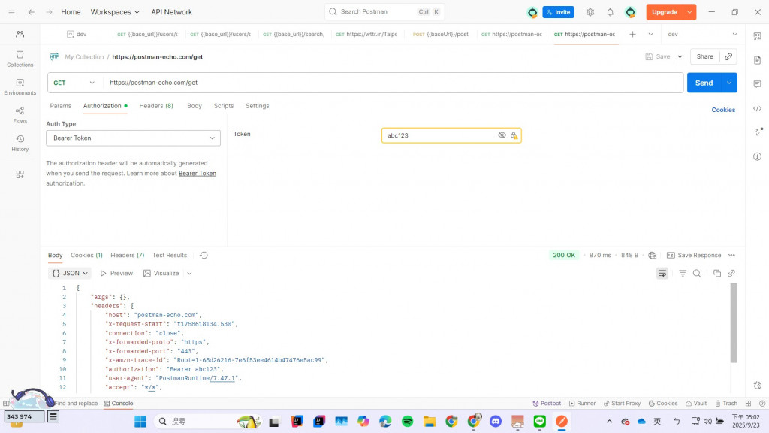Filter the response body
The width and height of the screenshot is (769, 433).
coord(682,274)
